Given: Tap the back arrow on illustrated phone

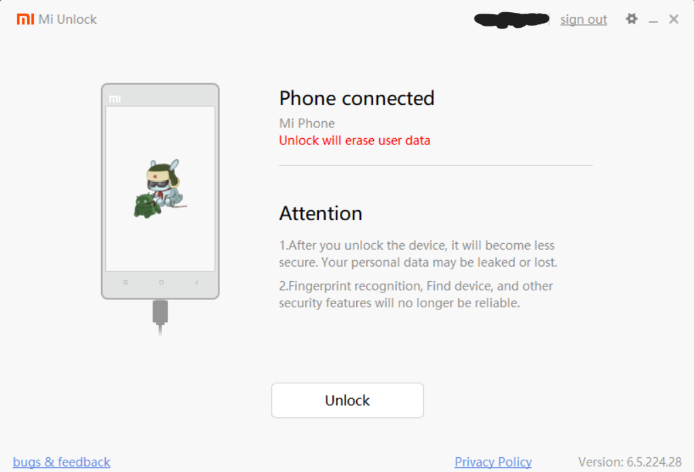Looking at the screenshot, I should point(197,282).
